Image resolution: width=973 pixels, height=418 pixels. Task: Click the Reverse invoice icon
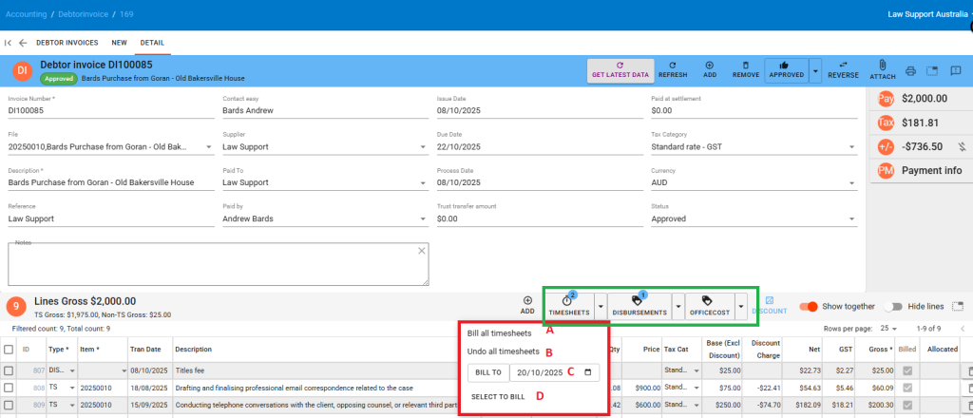pyautogui.click(x=843, y=66)
